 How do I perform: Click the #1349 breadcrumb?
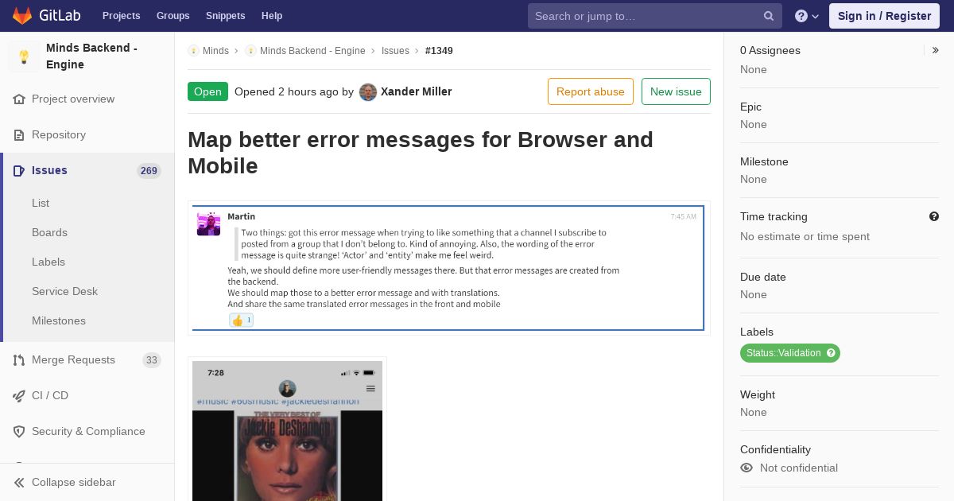[439, 51]
